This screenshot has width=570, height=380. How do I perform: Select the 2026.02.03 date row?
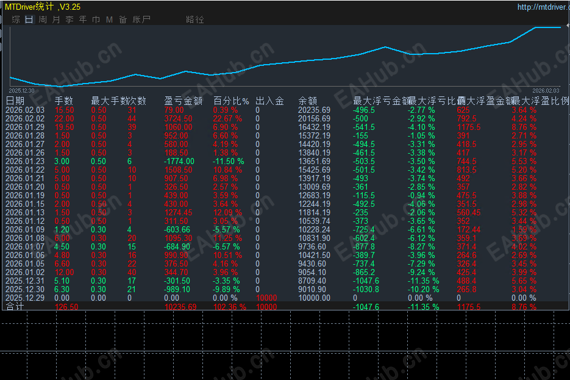point(25,110)
